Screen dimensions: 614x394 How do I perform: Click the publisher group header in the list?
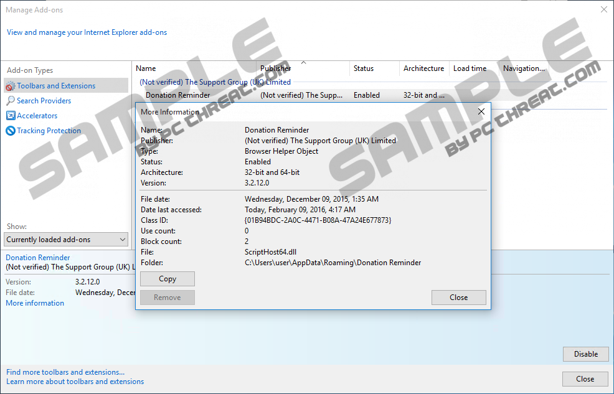(x=215, y=82)
